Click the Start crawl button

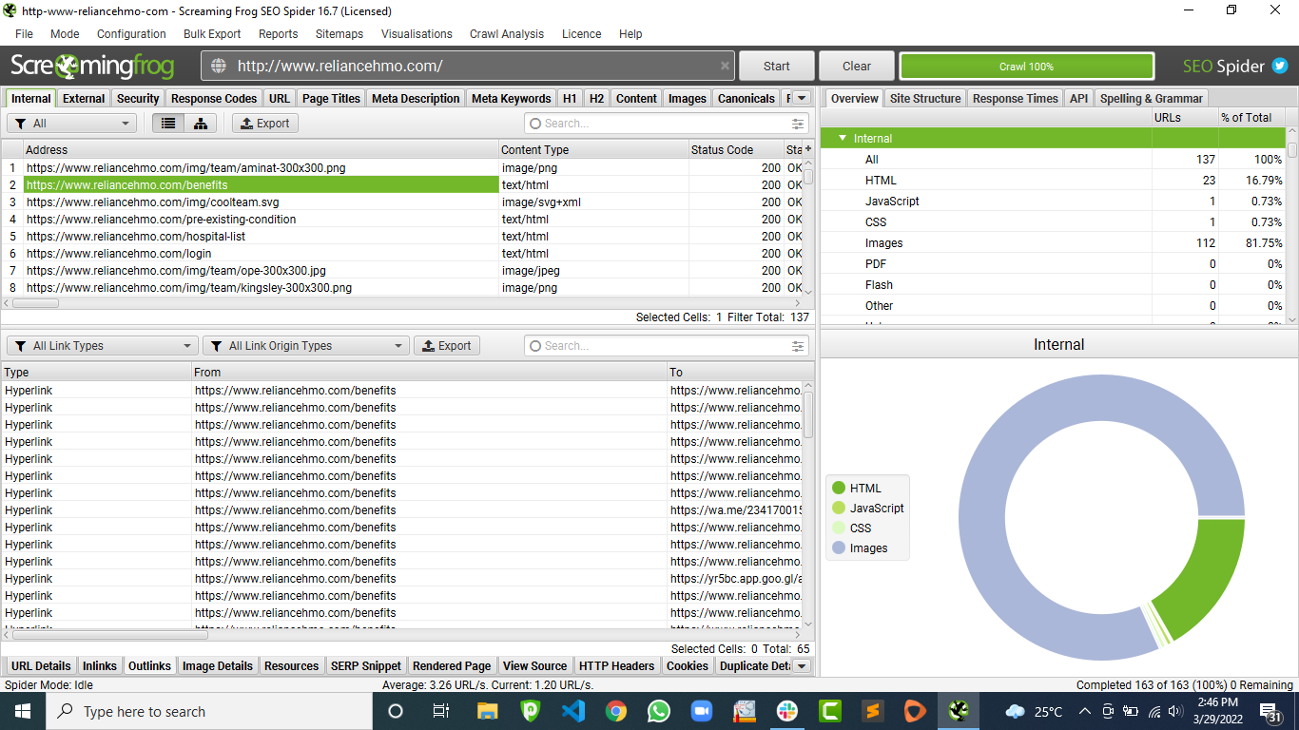(777, 67)
